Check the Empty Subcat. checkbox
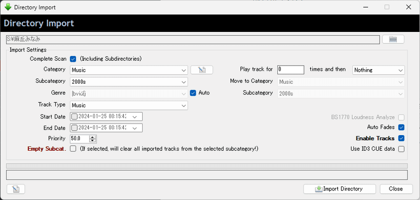Screen dimensions: 420x200 point(73,149)
